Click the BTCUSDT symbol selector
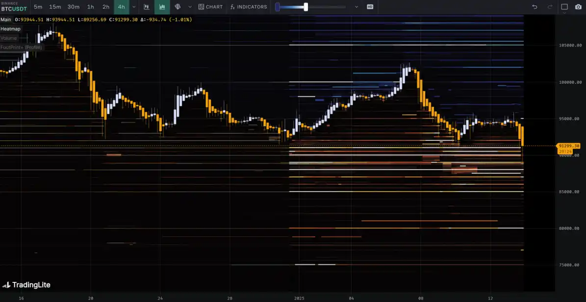 click(x=14, y=8)
